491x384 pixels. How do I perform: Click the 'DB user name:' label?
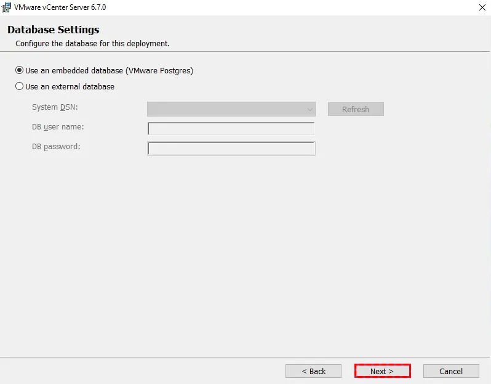pyautogui.click(x=58, y=126)
